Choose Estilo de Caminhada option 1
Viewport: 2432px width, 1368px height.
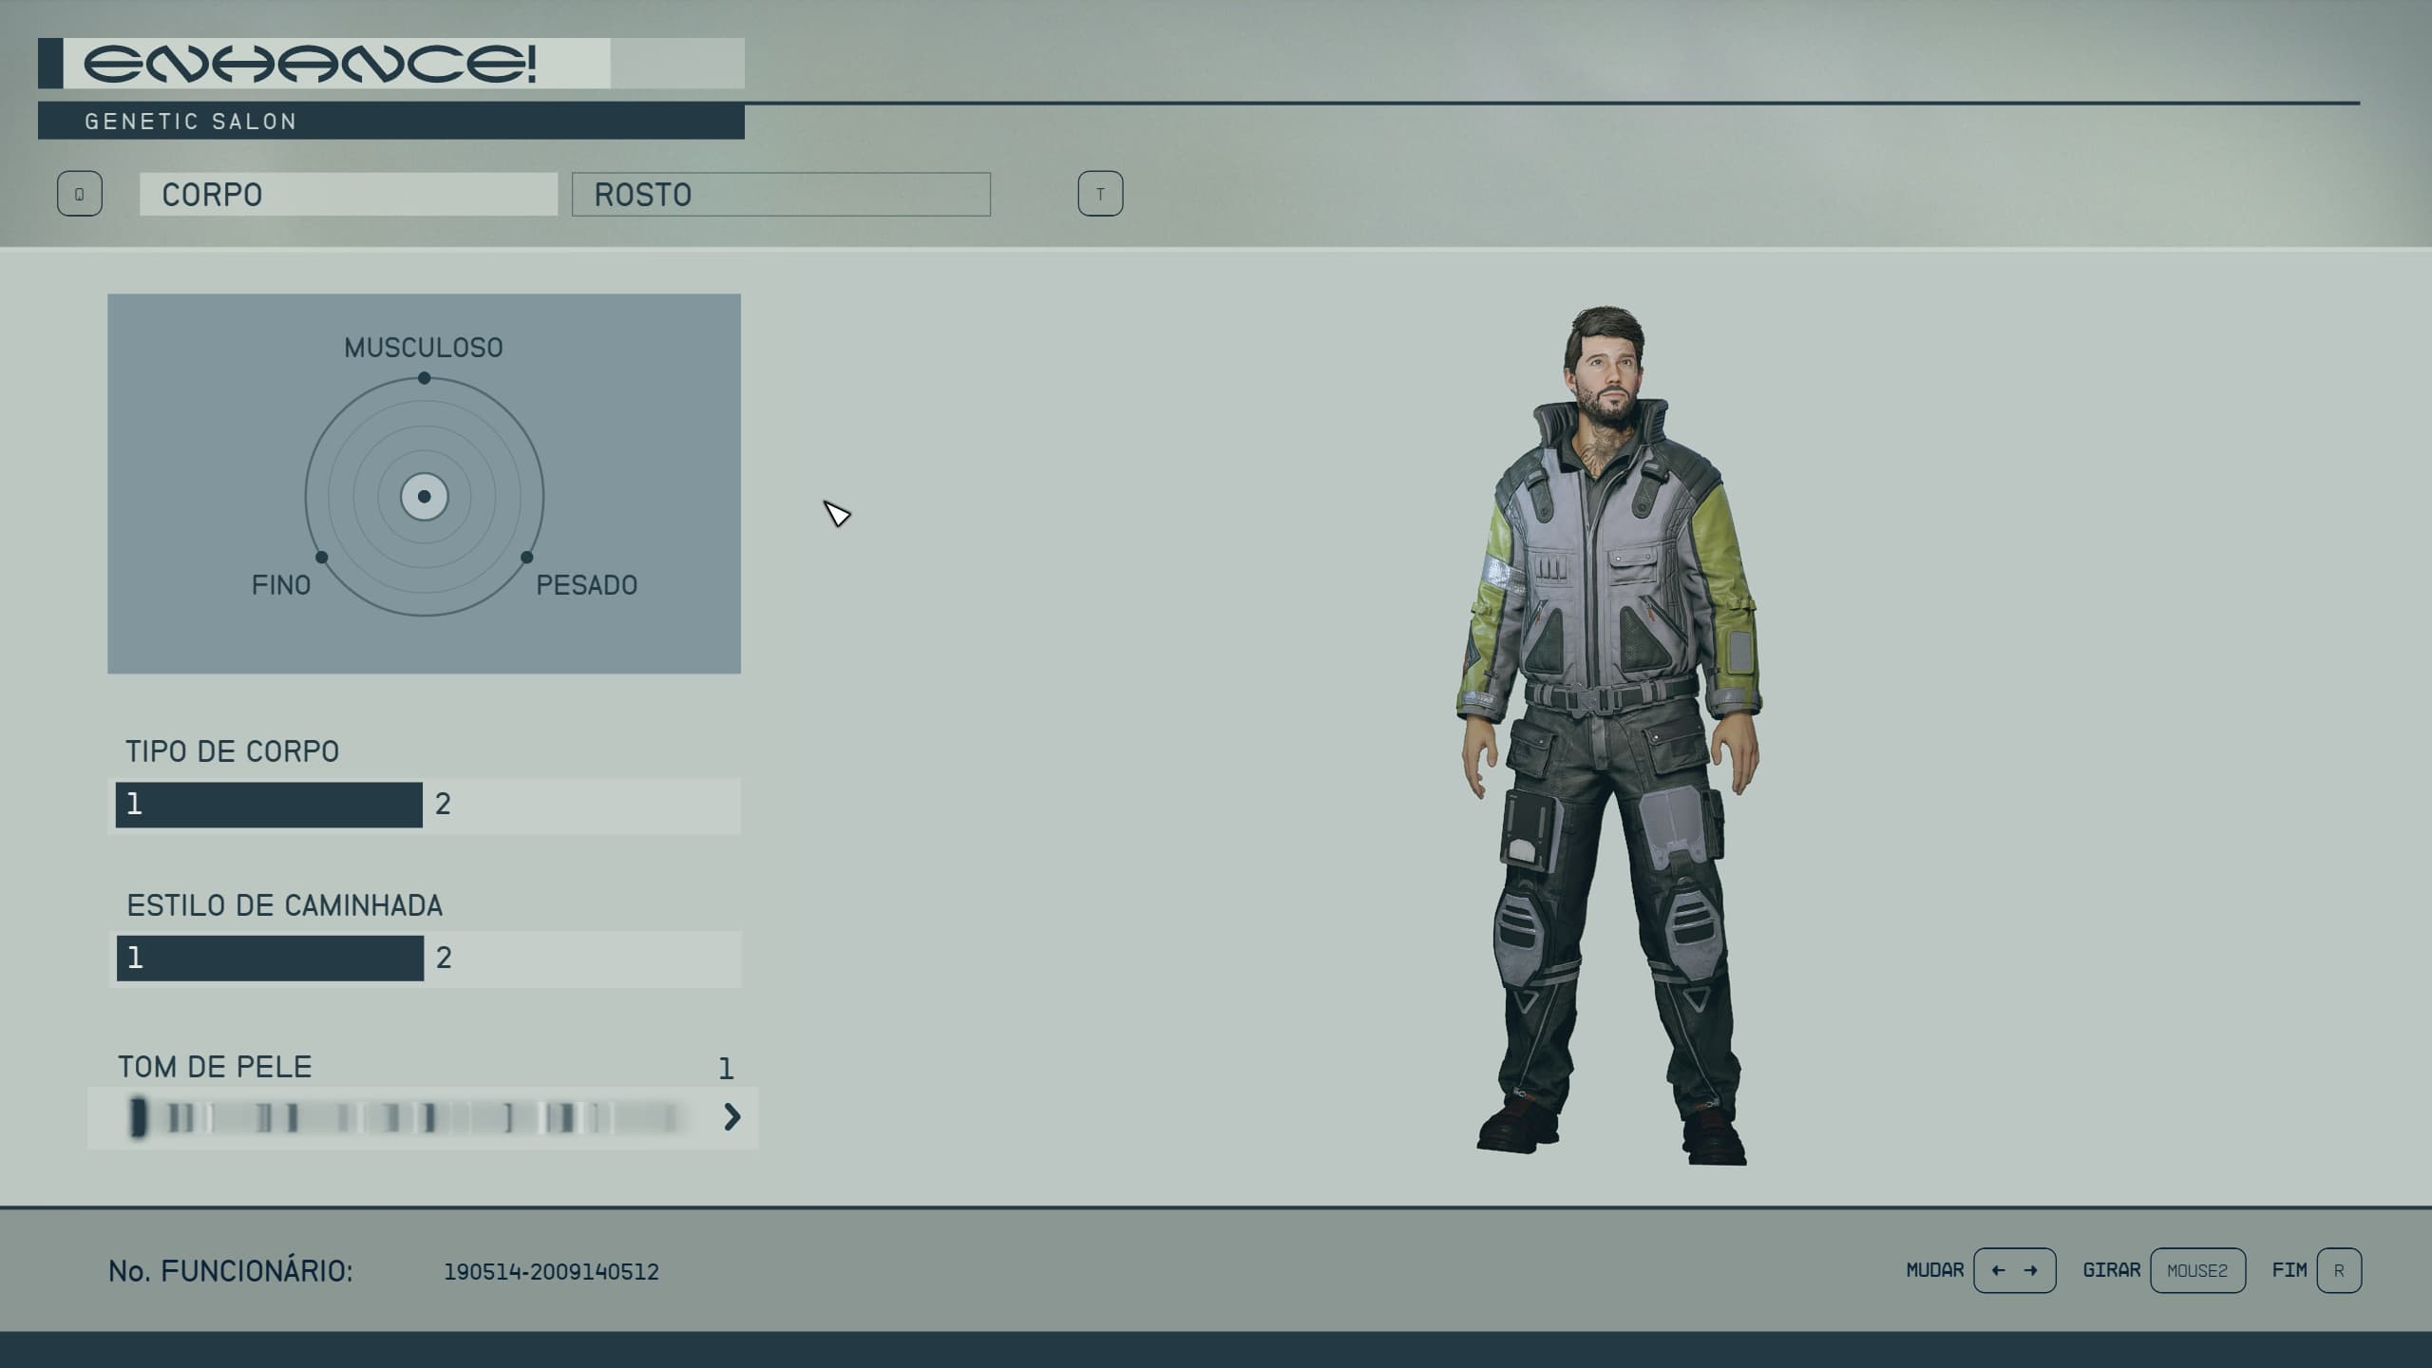(270, 958)
